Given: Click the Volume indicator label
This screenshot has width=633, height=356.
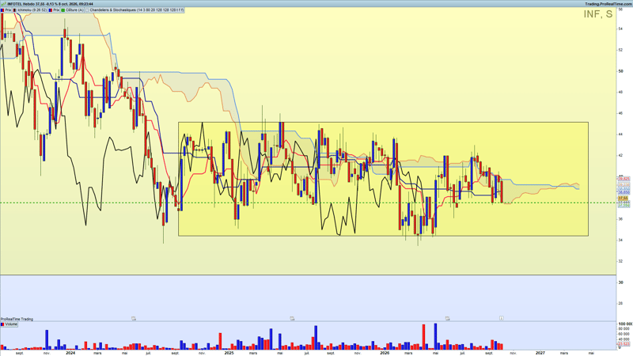Looking at the screenshot, I should coord(9,324).
